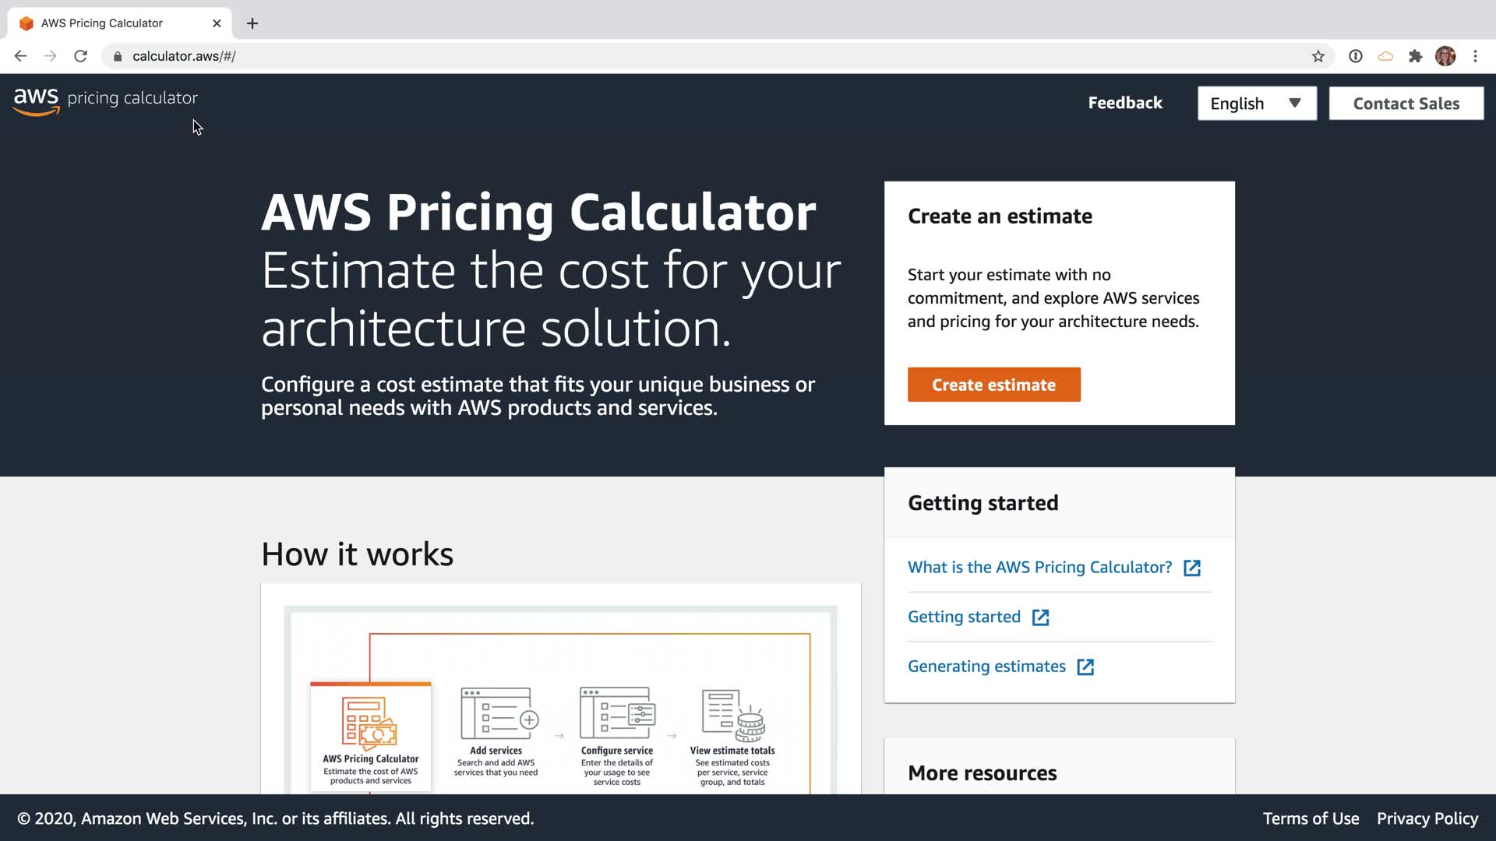Viewport: 1496px width, 841px height.
Task: Click the orange cloud extension icon
Action: point(1385,56)
